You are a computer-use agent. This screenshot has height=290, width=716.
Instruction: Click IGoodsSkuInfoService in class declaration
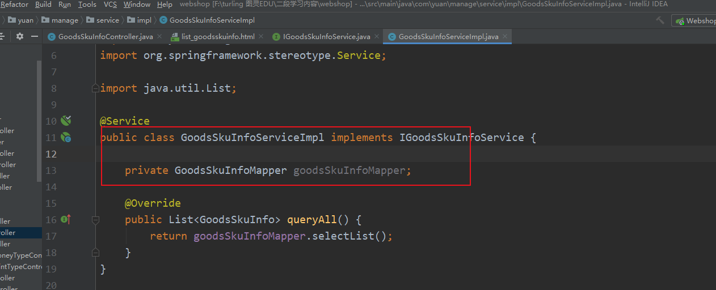click(x=462, y=137)
